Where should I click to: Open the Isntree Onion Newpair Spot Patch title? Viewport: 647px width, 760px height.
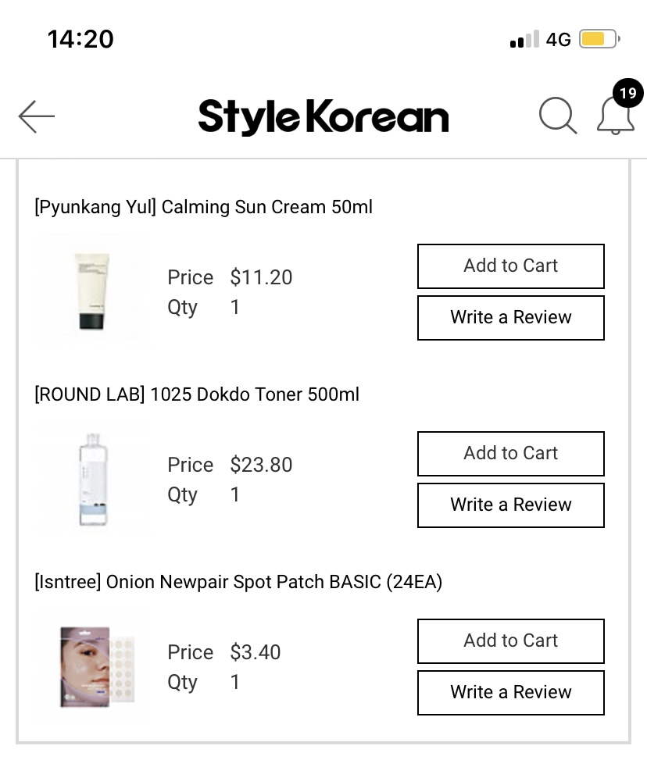238,582
